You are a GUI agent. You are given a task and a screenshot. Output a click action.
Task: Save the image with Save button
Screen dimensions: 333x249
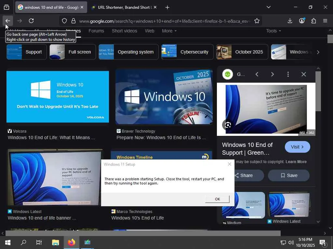click(289, 175)
